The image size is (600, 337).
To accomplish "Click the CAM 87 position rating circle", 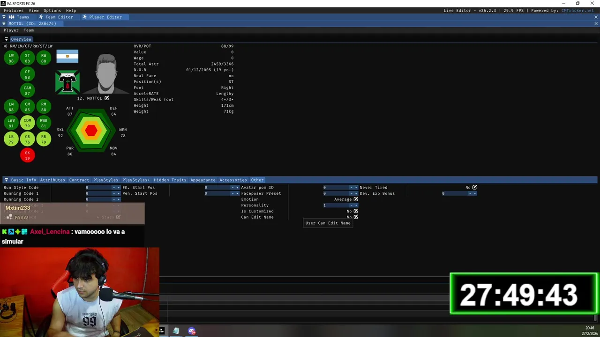I will [27, 90].
